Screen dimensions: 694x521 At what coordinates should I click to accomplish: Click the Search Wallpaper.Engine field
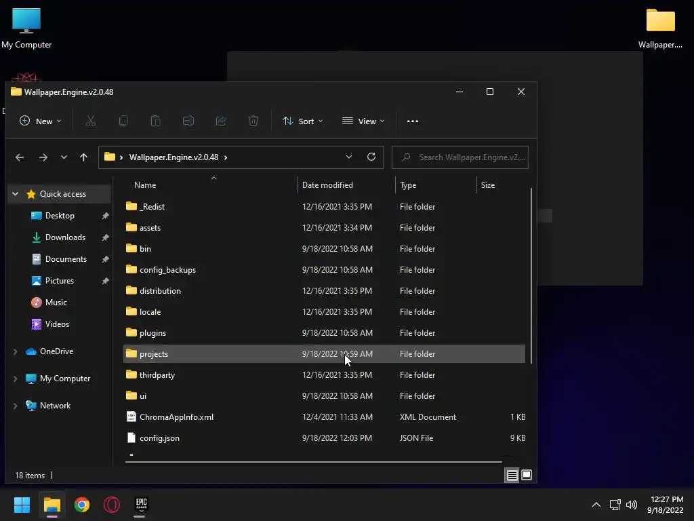tap(460, 157)
